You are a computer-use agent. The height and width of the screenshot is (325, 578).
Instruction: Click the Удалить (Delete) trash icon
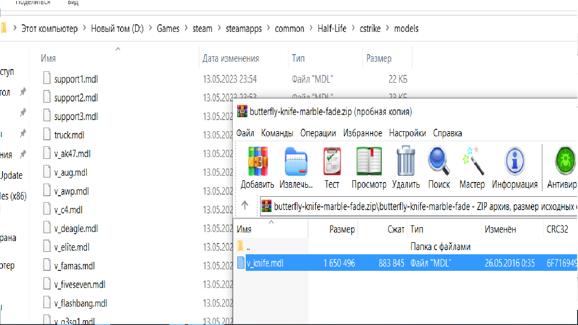[x=406, y=162]
